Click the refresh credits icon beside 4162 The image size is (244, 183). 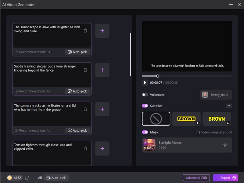coord(27,178)
